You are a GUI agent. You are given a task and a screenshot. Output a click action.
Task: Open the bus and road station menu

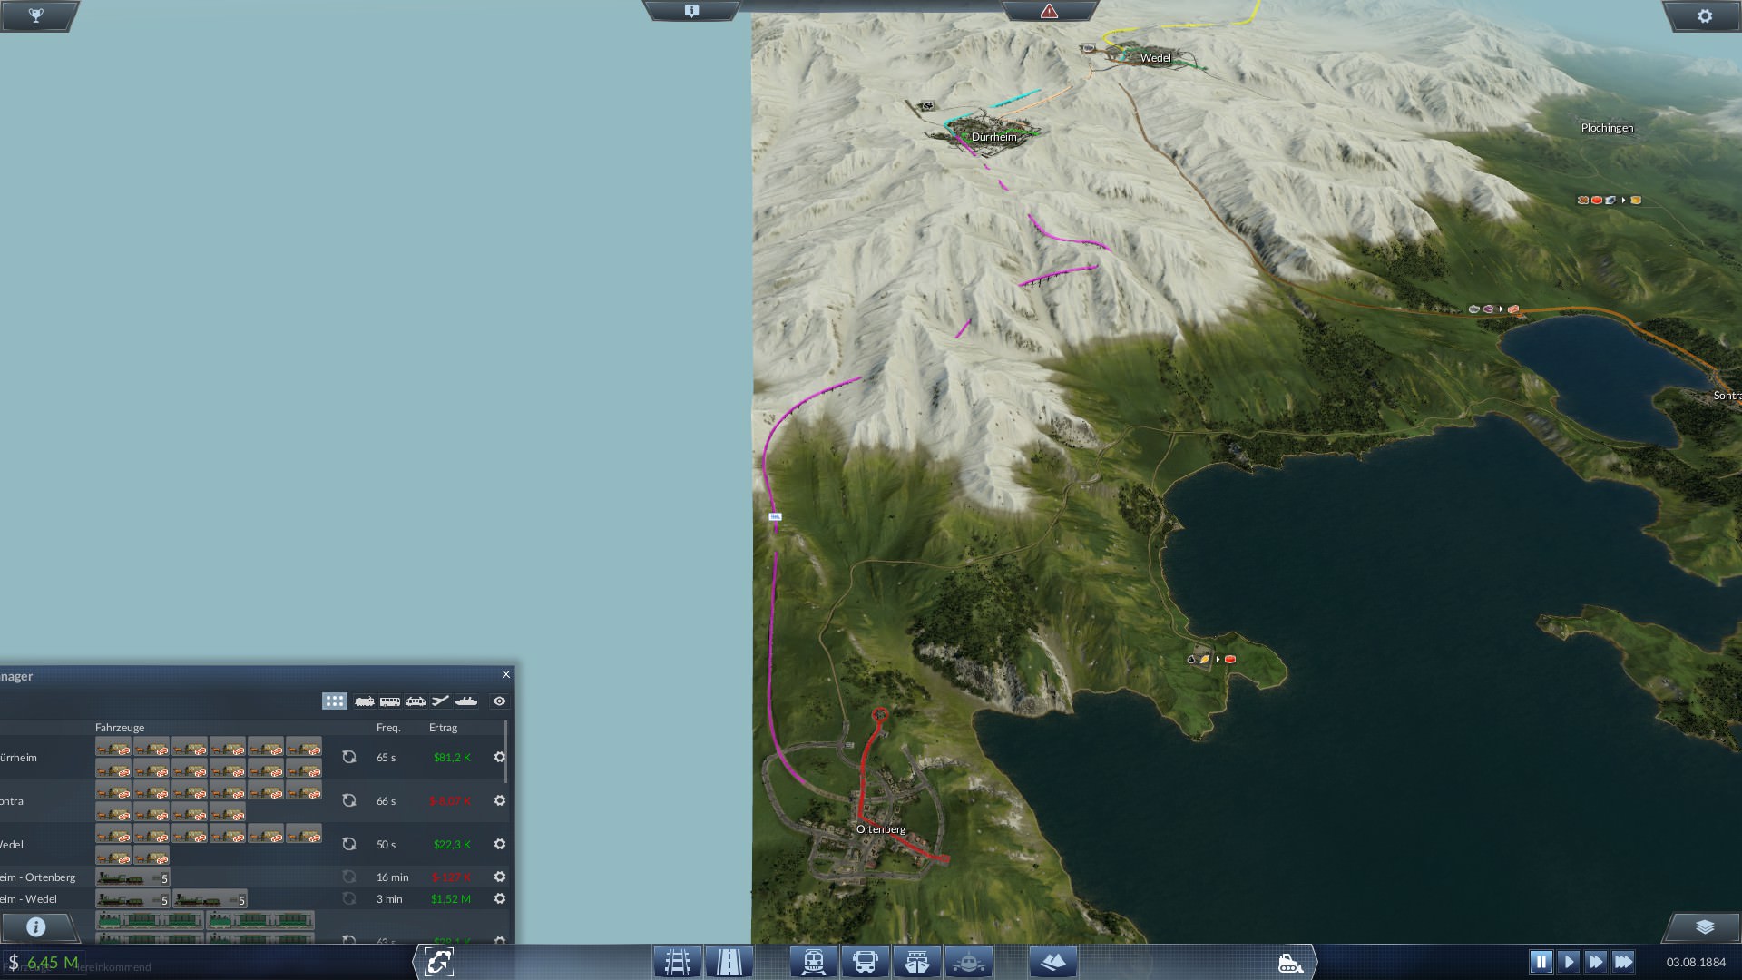pos(866,962)
